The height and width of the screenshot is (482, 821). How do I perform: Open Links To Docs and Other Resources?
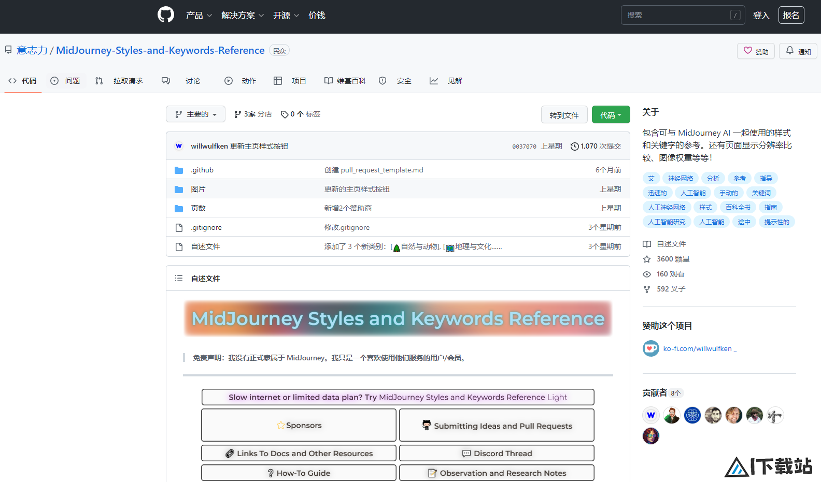click(299, 453)
